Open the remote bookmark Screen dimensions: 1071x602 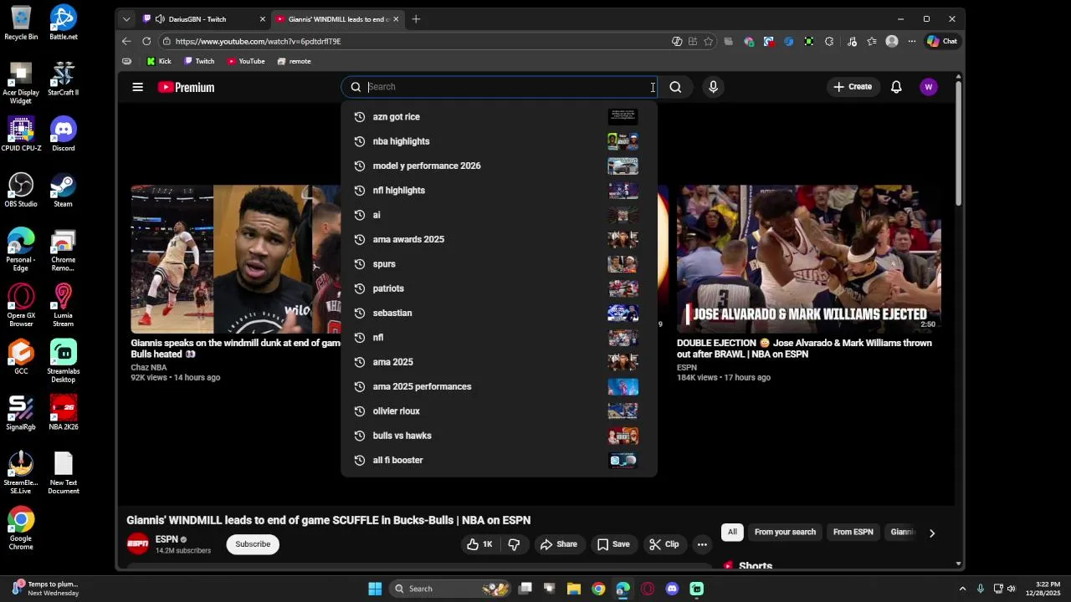pyautogui.click(x=294, y=61)
